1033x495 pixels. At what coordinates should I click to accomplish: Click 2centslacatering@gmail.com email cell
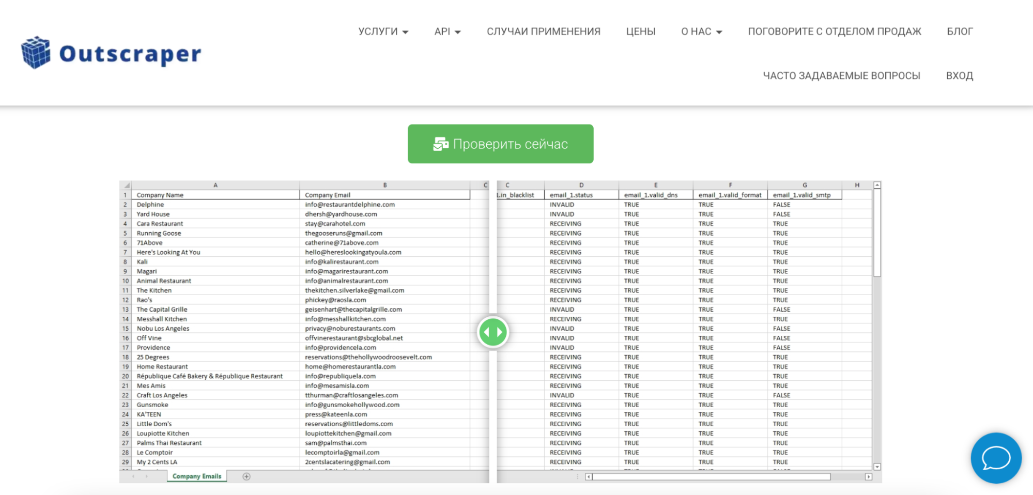(x=385, y=462)
